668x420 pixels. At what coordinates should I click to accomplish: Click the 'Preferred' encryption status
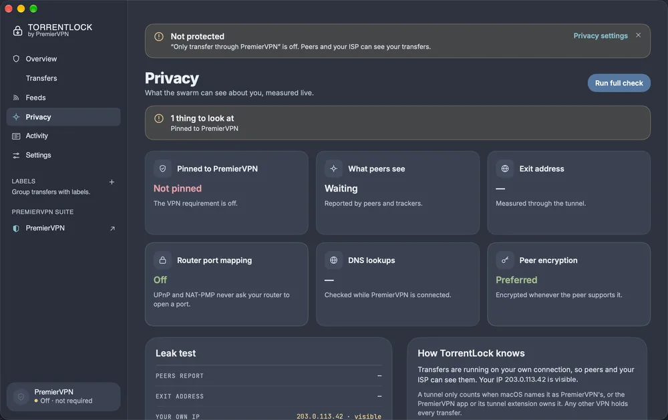516,280
